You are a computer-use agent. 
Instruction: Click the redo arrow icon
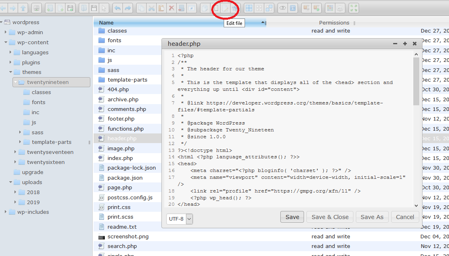tap(128, 8)
